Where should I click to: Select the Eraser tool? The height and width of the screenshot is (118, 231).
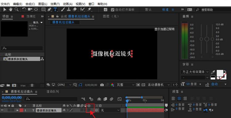(x=75, y=10)
